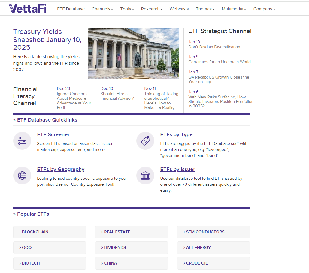Expand the Multimedia dropdown menu

234,9
